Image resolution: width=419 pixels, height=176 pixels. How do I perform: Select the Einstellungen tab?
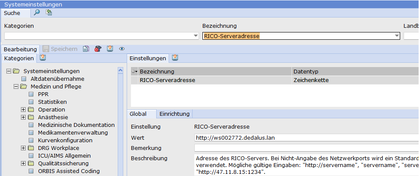coord(148,58)
